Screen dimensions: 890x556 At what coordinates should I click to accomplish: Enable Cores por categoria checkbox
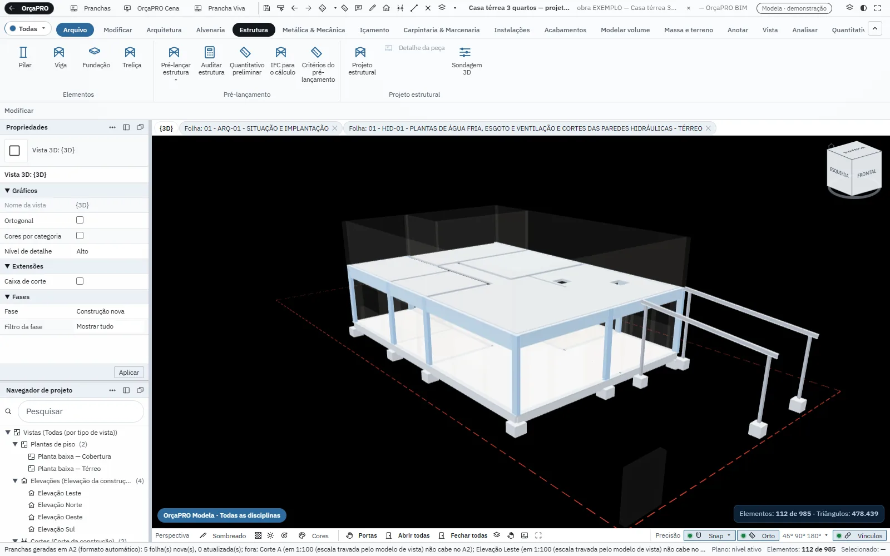click(x=80, y=236)
